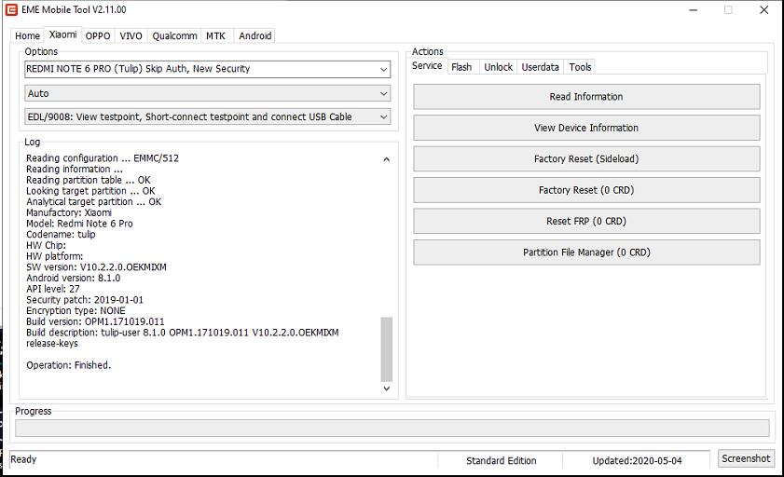
Task: Click the Factory Reset (0 CRD) button
Action: coord(586,190)
